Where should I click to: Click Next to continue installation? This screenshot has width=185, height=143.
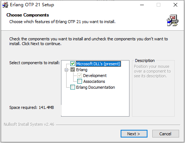[134, 134]
